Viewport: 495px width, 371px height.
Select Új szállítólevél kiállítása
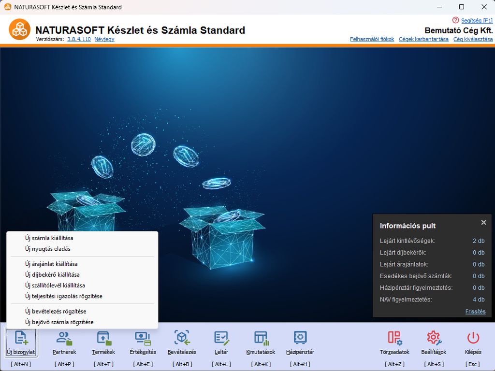[x=55, y=285]
